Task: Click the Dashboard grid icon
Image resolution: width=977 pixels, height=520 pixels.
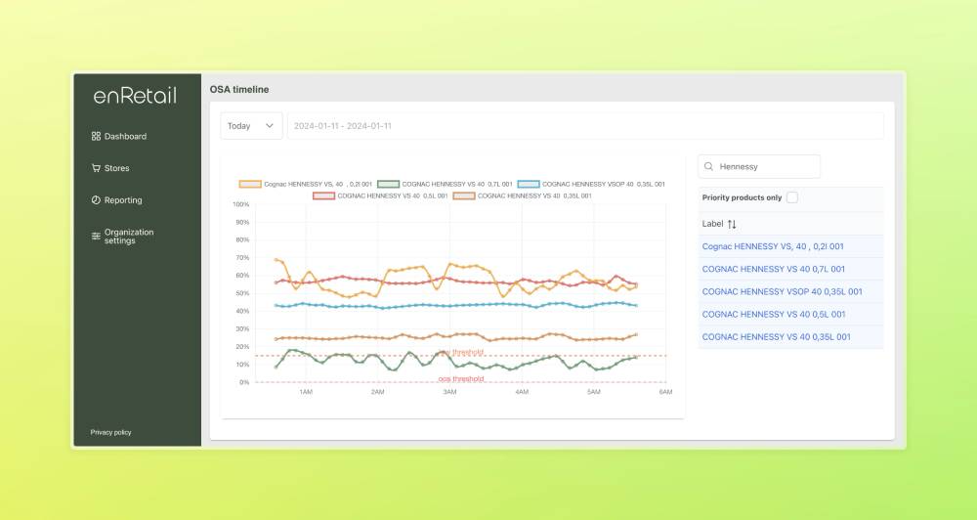Action: coord(96,136)
